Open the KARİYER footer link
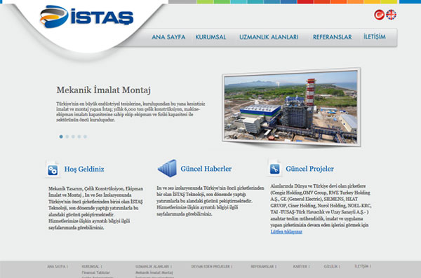 tap(301, 267)
